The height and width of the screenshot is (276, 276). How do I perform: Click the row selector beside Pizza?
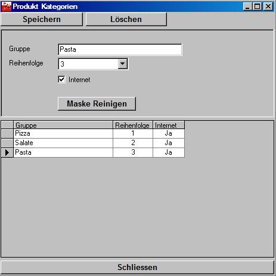coord(7,133)
